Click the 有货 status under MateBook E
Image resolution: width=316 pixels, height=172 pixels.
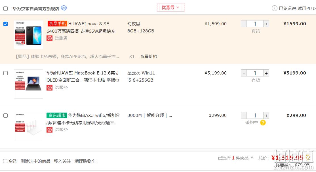click(x=256, y=80)
